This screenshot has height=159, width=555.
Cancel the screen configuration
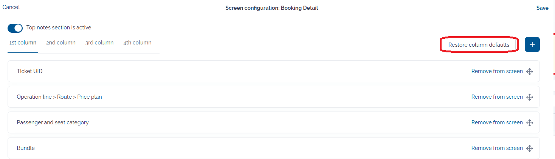pos(11,7)
